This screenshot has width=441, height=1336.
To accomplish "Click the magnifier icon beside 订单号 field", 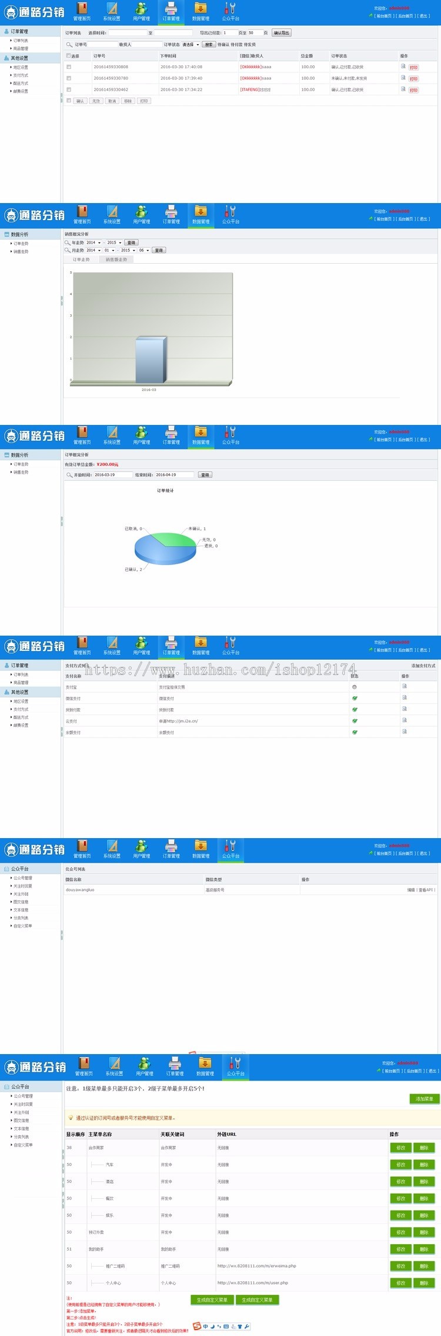I will 69,45.
